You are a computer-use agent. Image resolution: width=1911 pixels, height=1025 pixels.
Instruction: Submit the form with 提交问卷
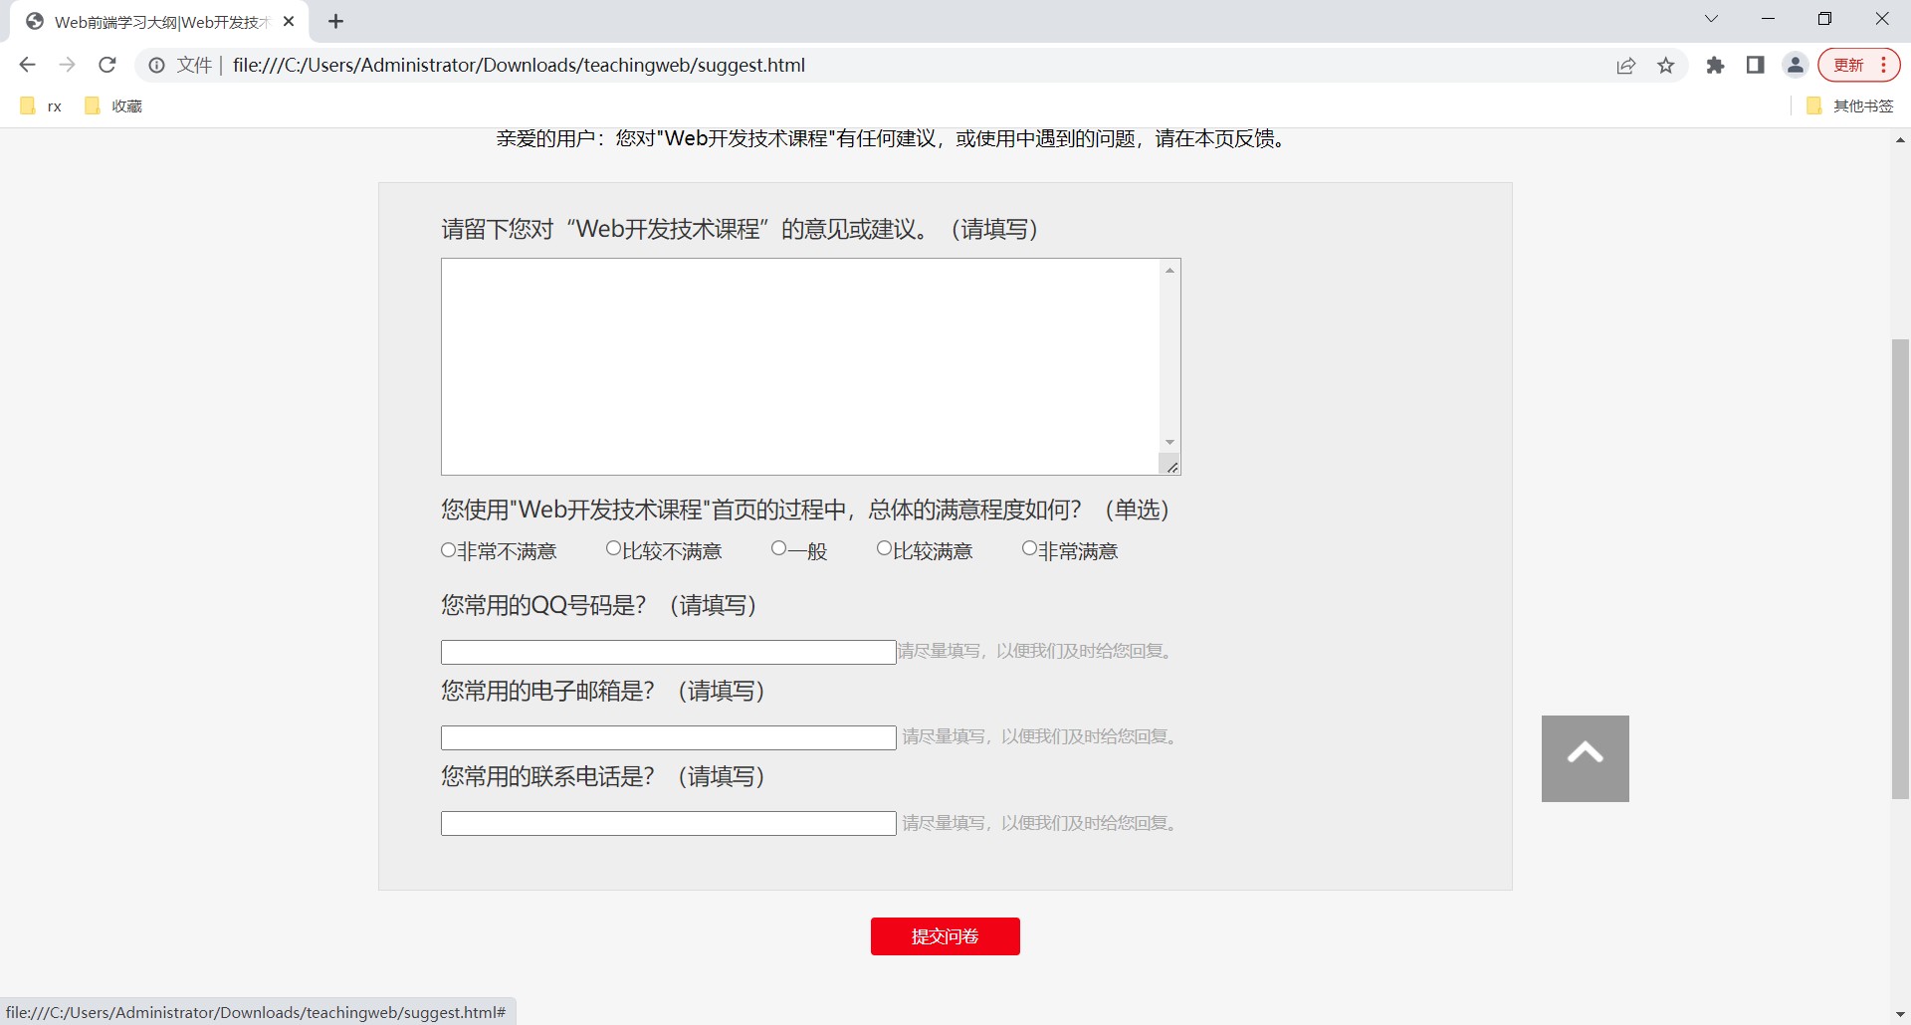pos(946,936)
